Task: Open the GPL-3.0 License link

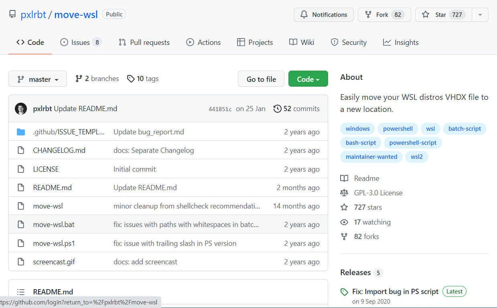Action: tap(378, 193)
